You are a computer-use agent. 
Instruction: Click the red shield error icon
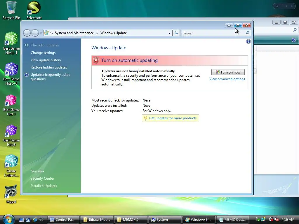pyautogui.click(x=96, y=60)
